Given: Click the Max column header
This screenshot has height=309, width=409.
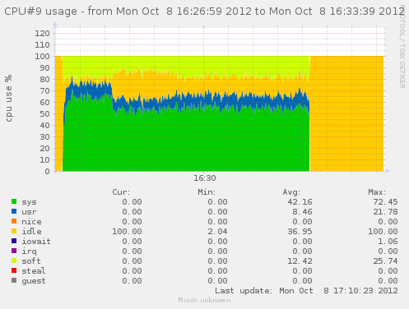Looking at the screenshot, I should pos(377,192).
